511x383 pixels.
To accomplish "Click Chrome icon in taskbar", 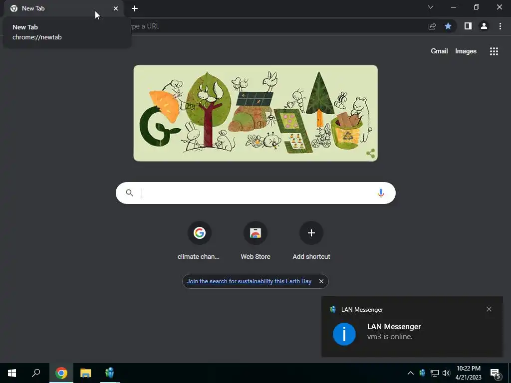I will [61, 373].
